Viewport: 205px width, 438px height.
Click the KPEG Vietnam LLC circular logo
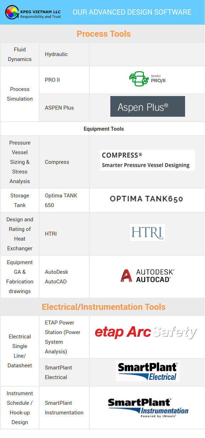pyautogui.click(x=12, y=12)
